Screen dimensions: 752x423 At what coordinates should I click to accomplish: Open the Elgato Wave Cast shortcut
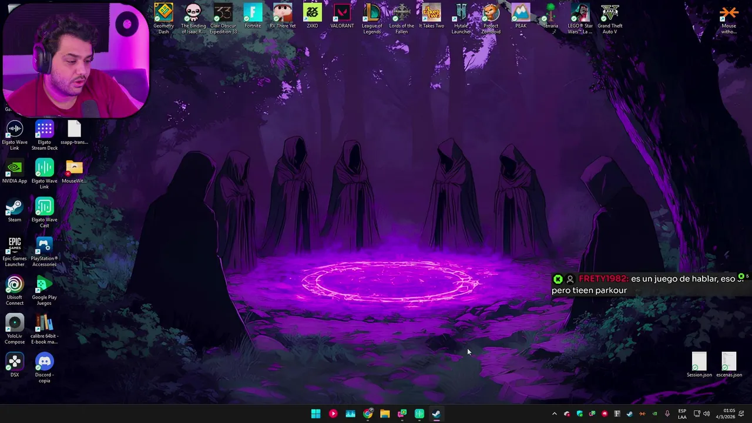click(45, 213)
